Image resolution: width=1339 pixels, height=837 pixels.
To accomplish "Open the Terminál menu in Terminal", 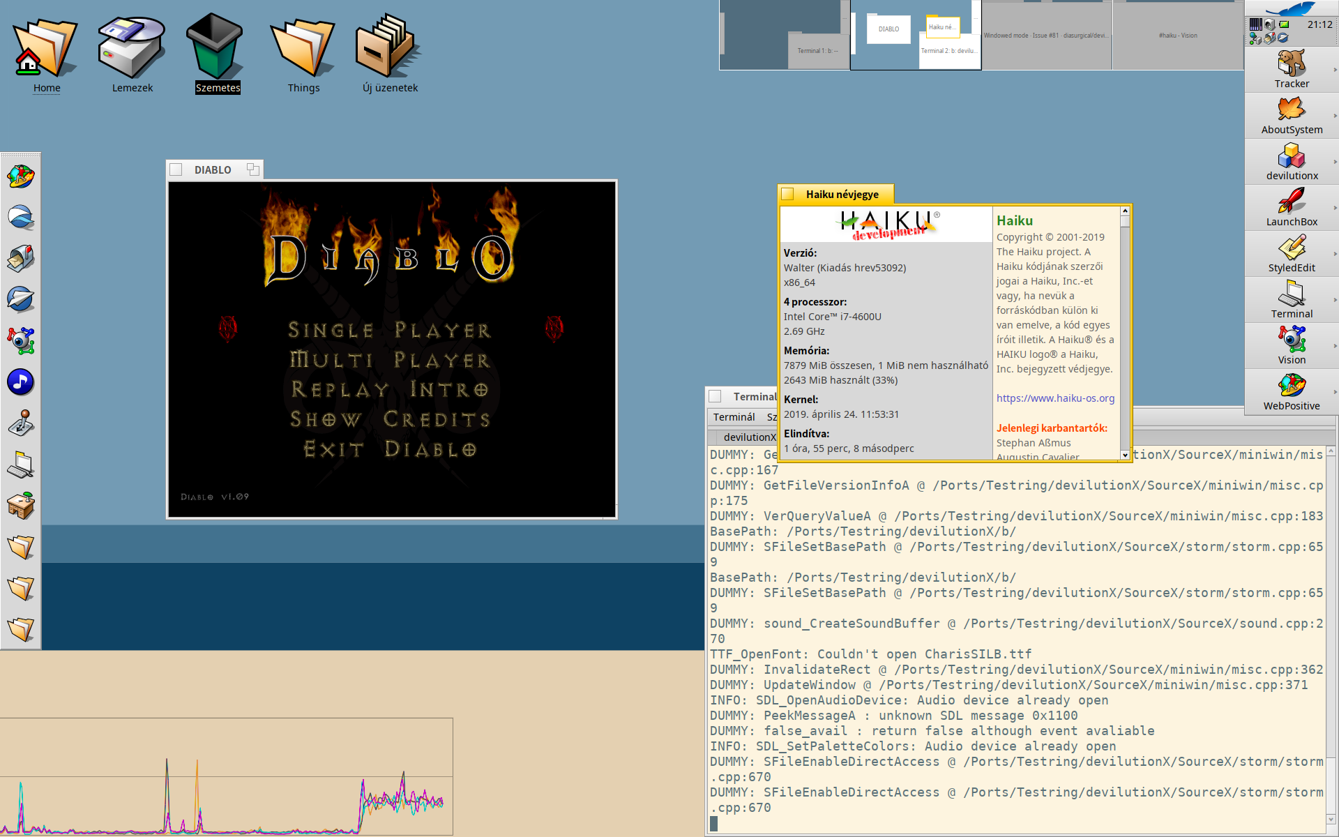I will click(x=734, y=417).
